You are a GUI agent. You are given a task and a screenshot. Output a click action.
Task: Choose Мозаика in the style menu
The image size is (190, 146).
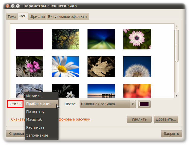34,96
